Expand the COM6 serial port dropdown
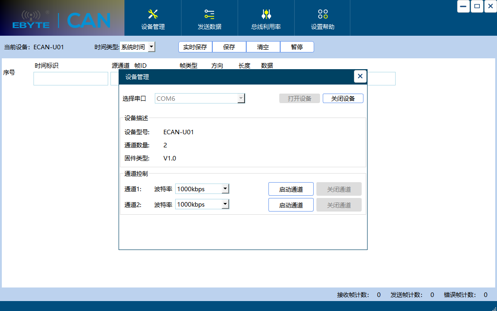Viewport: 497px width, 311px height. click(x=241, y=98)
